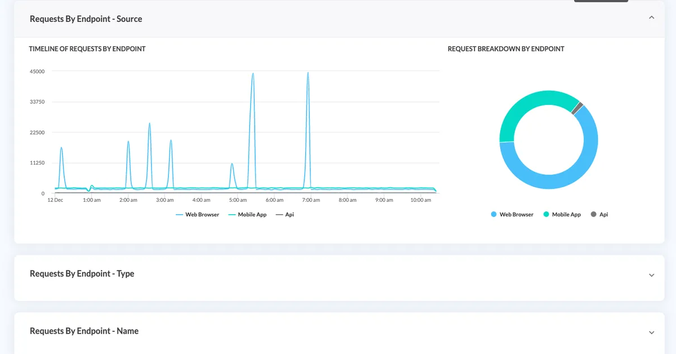Click the Web Browser legend icon under the timeline

pyautogui.click(x=178, y=214)
